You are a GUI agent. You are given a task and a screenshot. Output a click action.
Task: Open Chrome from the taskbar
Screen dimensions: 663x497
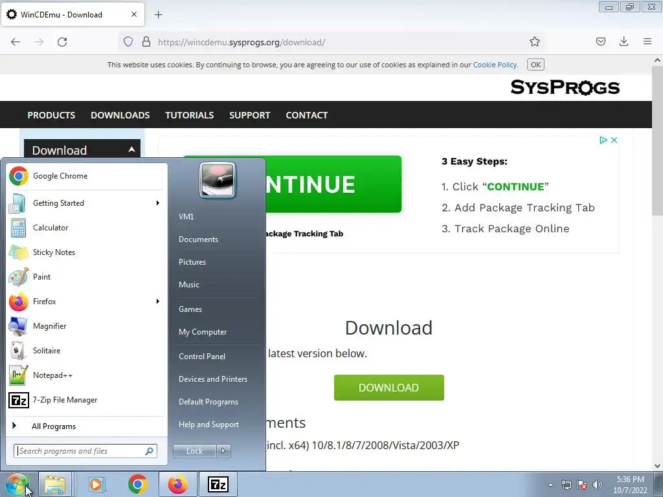pyautogui.click(x=137, y=484)
